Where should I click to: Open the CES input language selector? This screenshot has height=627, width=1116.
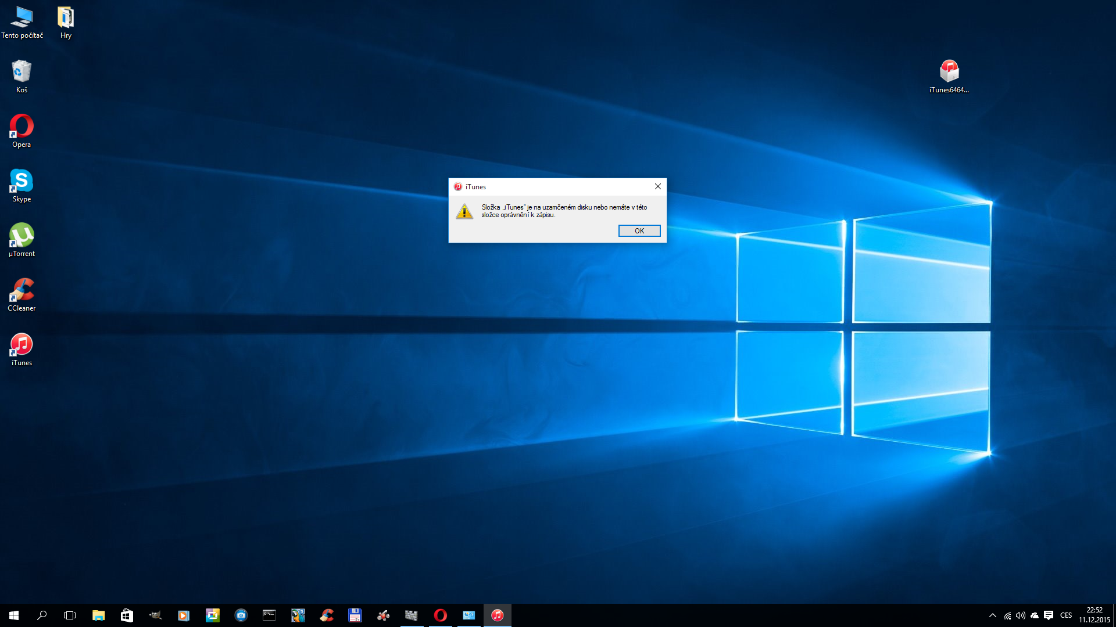tap(1065, 615)
